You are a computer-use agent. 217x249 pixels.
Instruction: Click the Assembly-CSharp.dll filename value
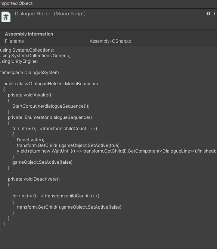pos(112,41)
